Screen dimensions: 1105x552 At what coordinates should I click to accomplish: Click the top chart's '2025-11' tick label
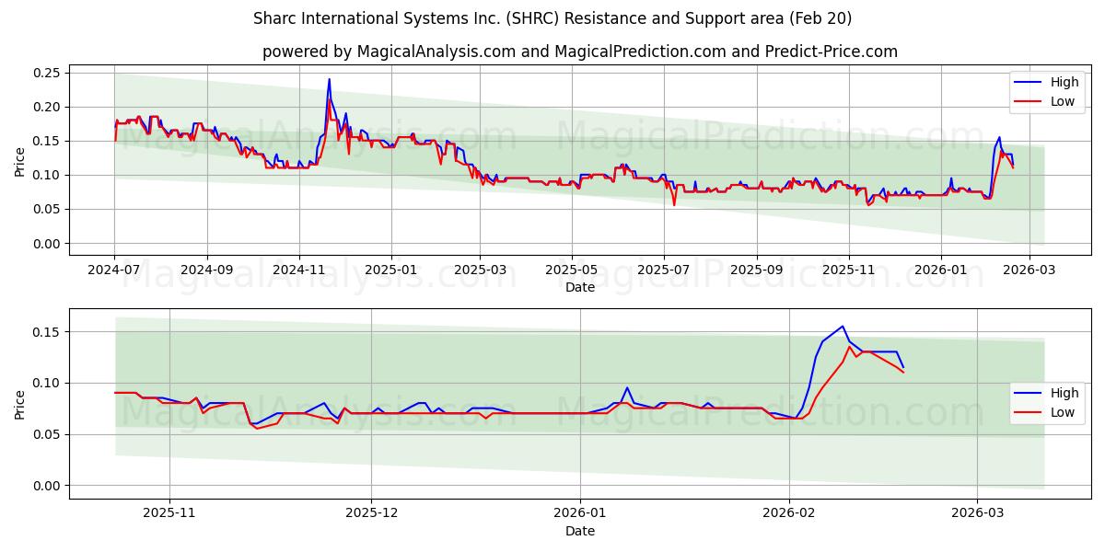click(849, 270)
